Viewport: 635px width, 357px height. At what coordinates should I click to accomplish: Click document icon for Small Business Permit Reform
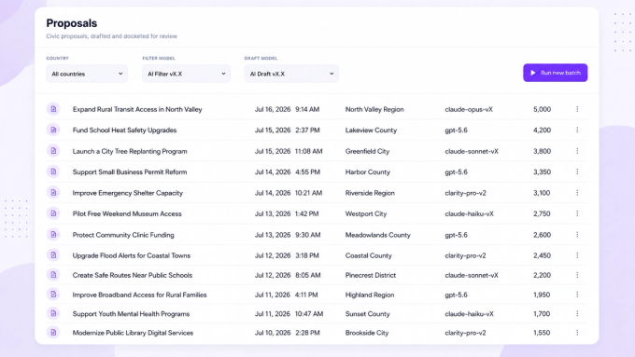click(x=53, y=172)
